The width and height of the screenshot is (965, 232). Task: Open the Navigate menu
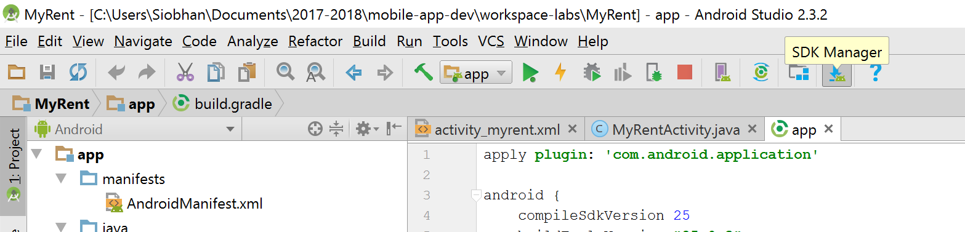tap(143, 41)
